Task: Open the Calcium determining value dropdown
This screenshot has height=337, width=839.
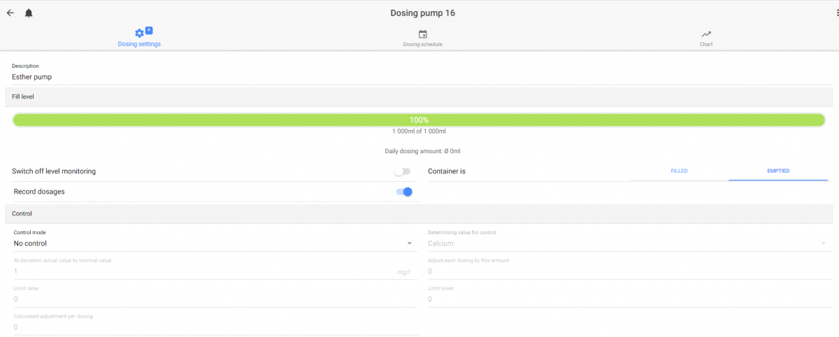Action: [629, 243]
